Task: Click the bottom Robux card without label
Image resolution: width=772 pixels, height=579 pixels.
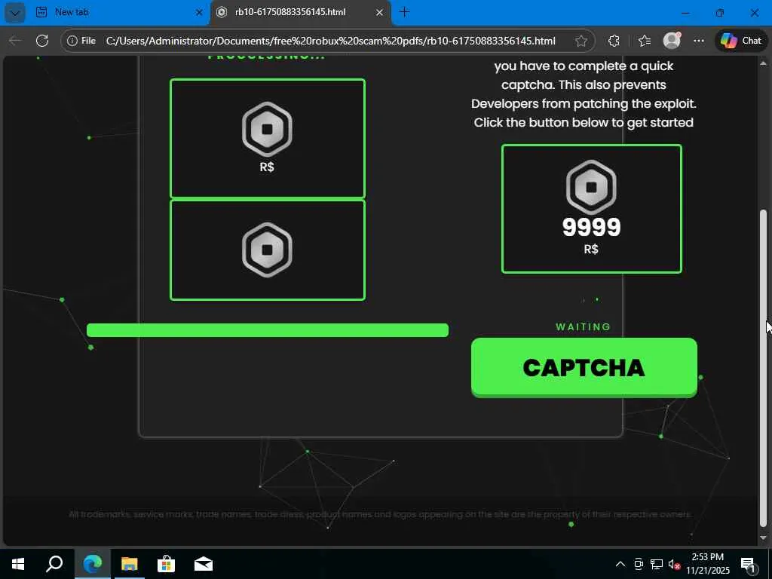Action: click(268, 250)
